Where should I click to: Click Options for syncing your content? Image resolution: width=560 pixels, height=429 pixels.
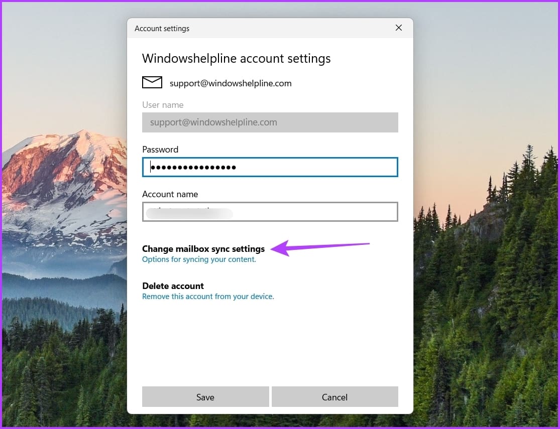click(x=199, y=259)
